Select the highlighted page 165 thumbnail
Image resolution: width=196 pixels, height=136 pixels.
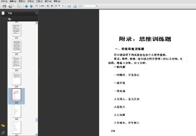[x=17, y=94]
